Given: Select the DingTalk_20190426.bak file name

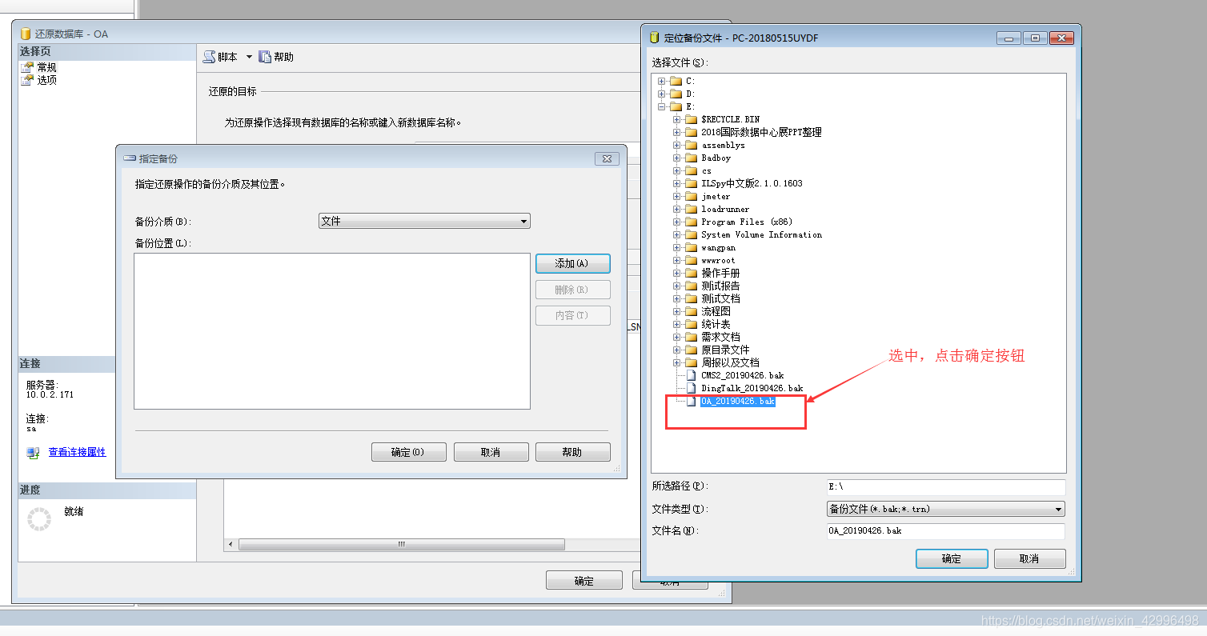Looking at the screenshot, I should click(x=752, y=388).
